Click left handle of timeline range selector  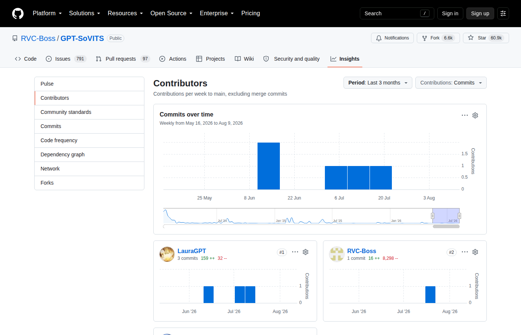point(432,216)
